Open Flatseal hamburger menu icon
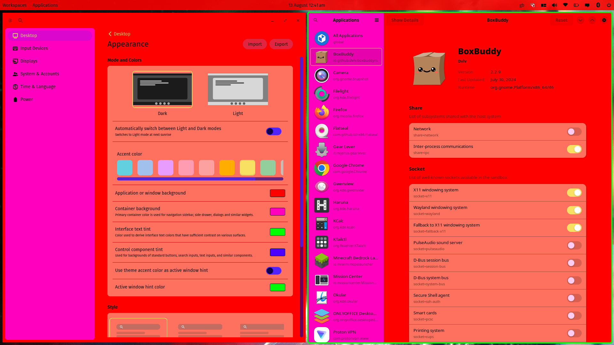 tap(377, 20)
